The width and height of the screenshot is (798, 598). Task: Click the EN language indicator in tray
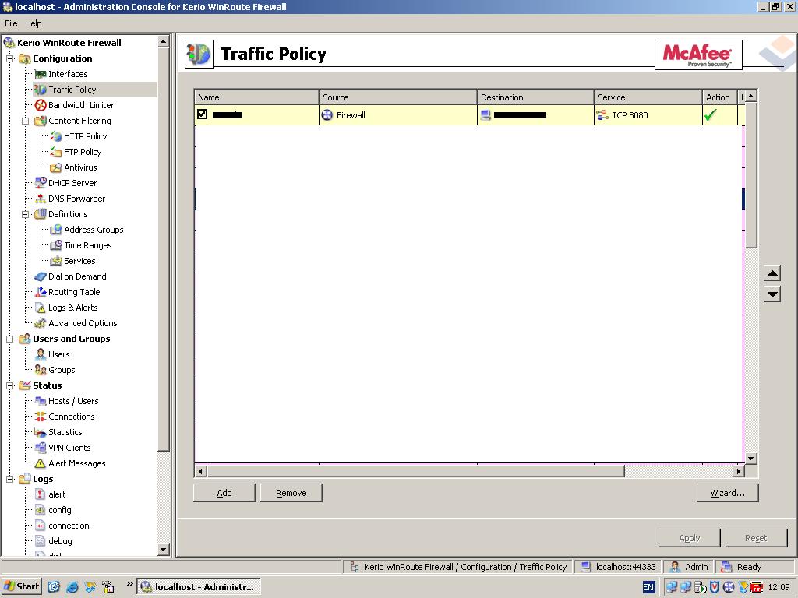(x=648, y=587)
